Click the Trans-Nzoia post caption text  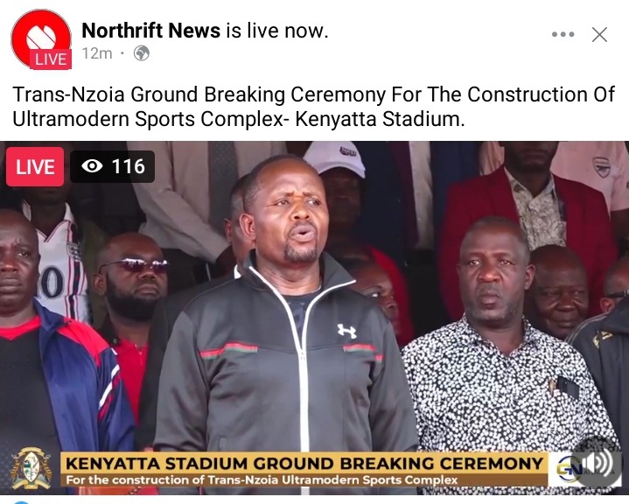tap(313, 107)
